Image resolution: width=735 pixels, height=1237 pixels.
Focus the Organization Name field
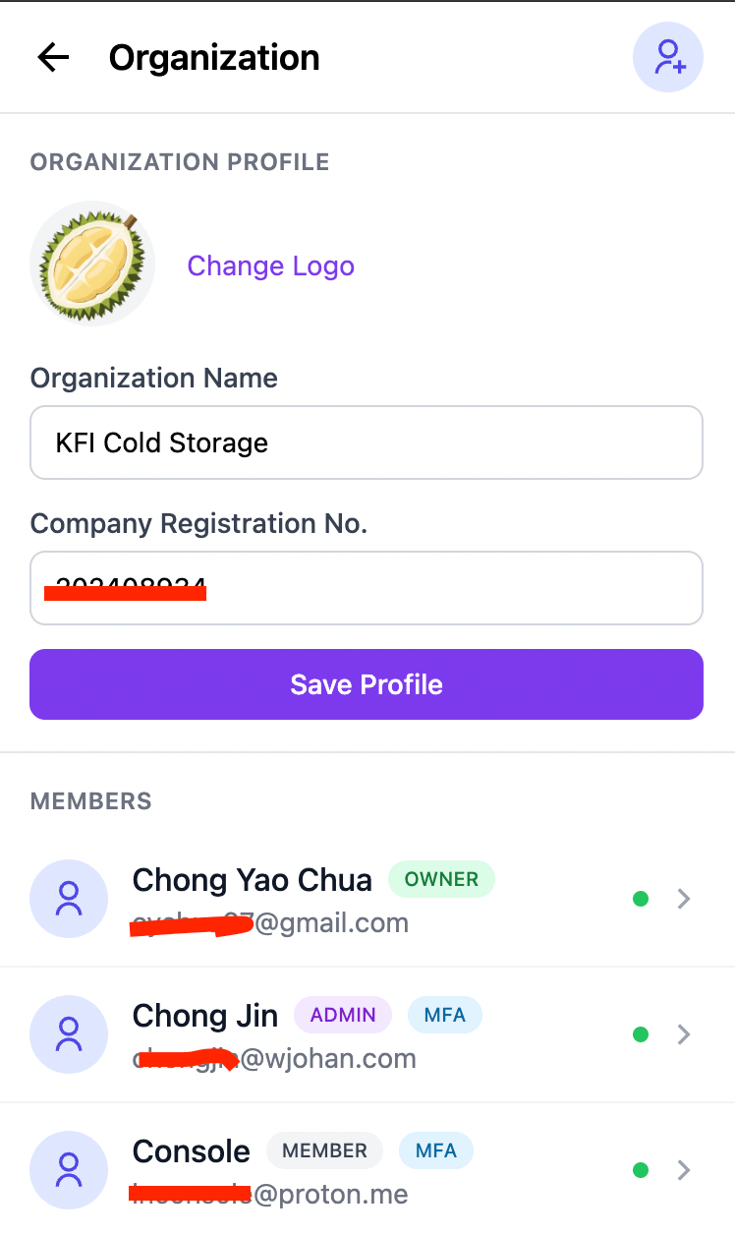click(x=367, y=442)
